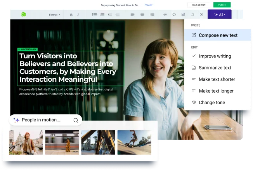Insert a numbered list
This screenshot has width=253, height=170.
pos(102,15)
